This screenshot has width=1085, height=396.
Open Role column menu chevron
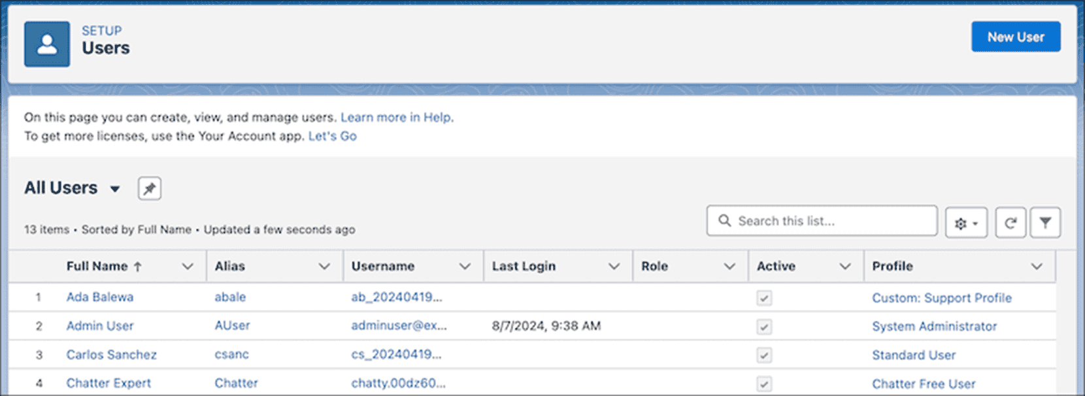tap(729, 267)
